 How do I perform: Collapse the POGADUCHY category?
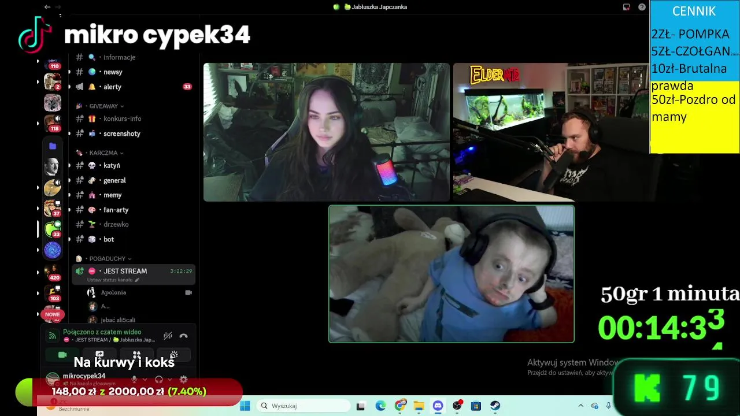pos(103,259)
